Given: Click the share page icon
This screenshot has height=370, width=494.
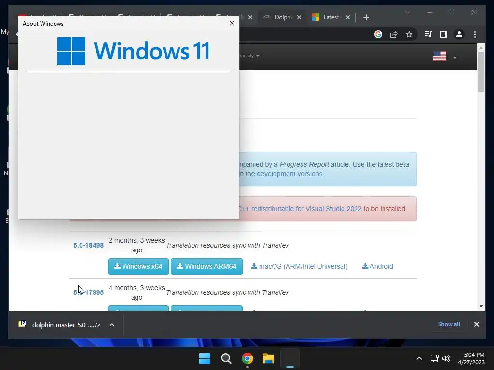Looking at the screenshot, I should (x=394, y=34).
